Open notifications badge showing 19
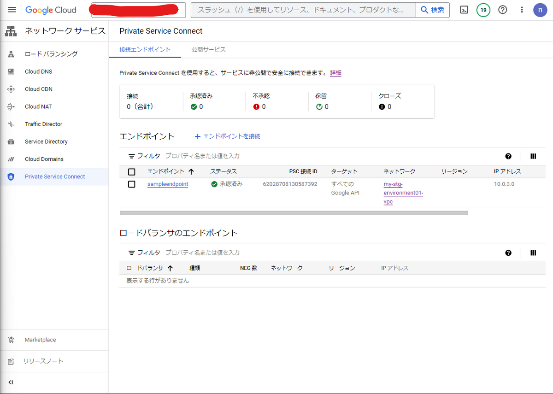553x394 pixels. [483, 10]
